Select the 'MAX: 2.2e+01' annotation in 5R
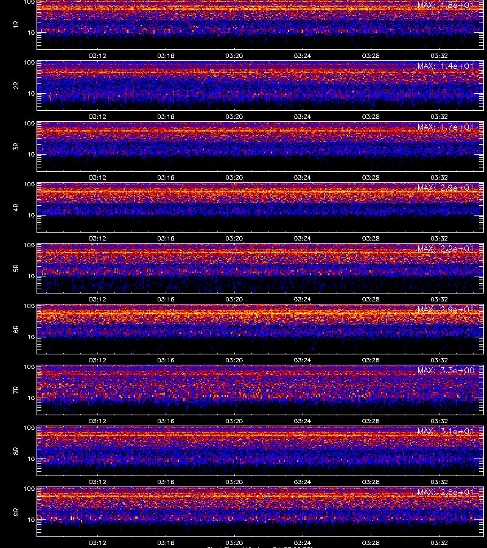 click(446, 248)
